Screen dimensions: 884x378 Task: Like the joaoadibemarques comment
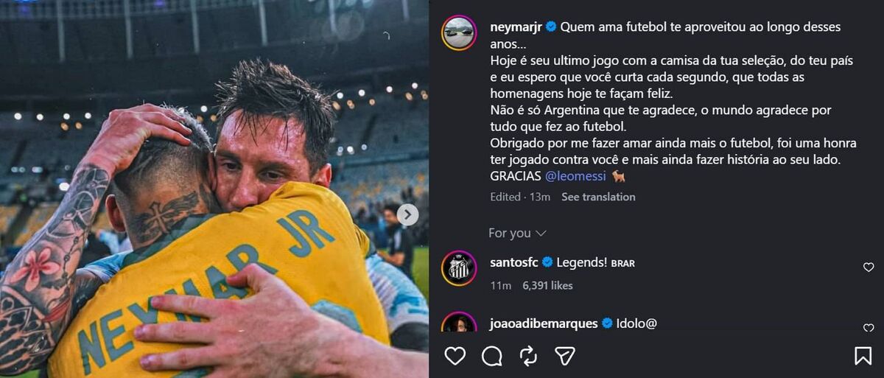pos(869,328)
